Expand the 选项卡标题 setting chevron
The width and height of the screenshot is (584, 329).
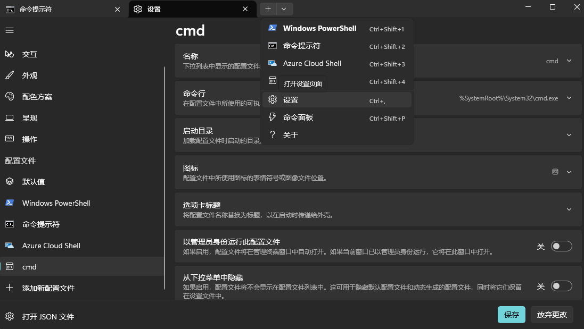click(569, 209)
